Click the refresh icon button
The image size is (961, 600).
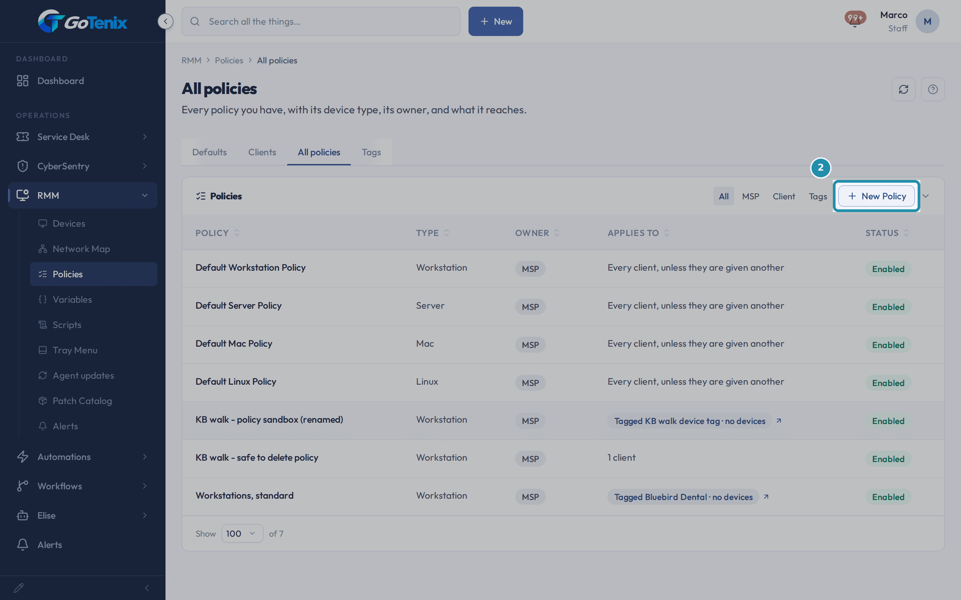click(x=903, y=89)
